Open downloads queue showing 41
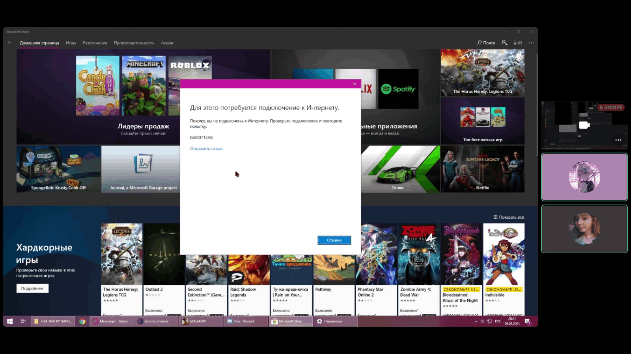The height and width of the screenshot is (354, 631). [517, 43]
